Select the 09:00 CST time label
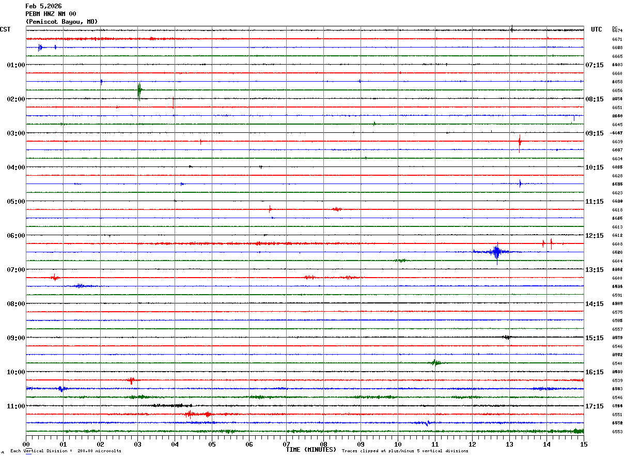 [16, 338]
